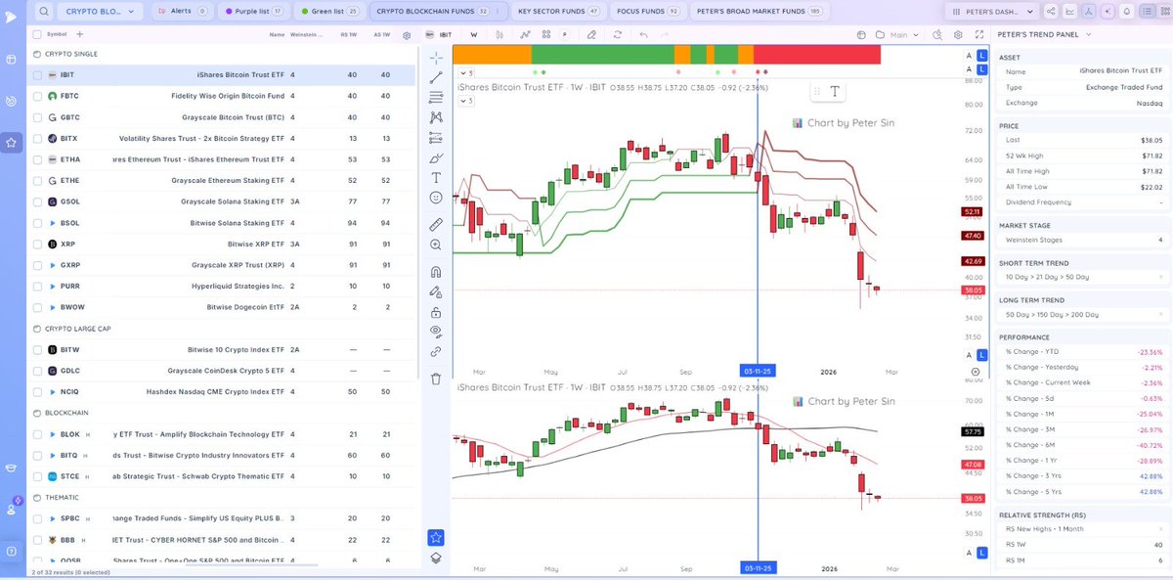Open the chart interval W selector
Viewport: 1173px width, 580px height.
(474, 34)
